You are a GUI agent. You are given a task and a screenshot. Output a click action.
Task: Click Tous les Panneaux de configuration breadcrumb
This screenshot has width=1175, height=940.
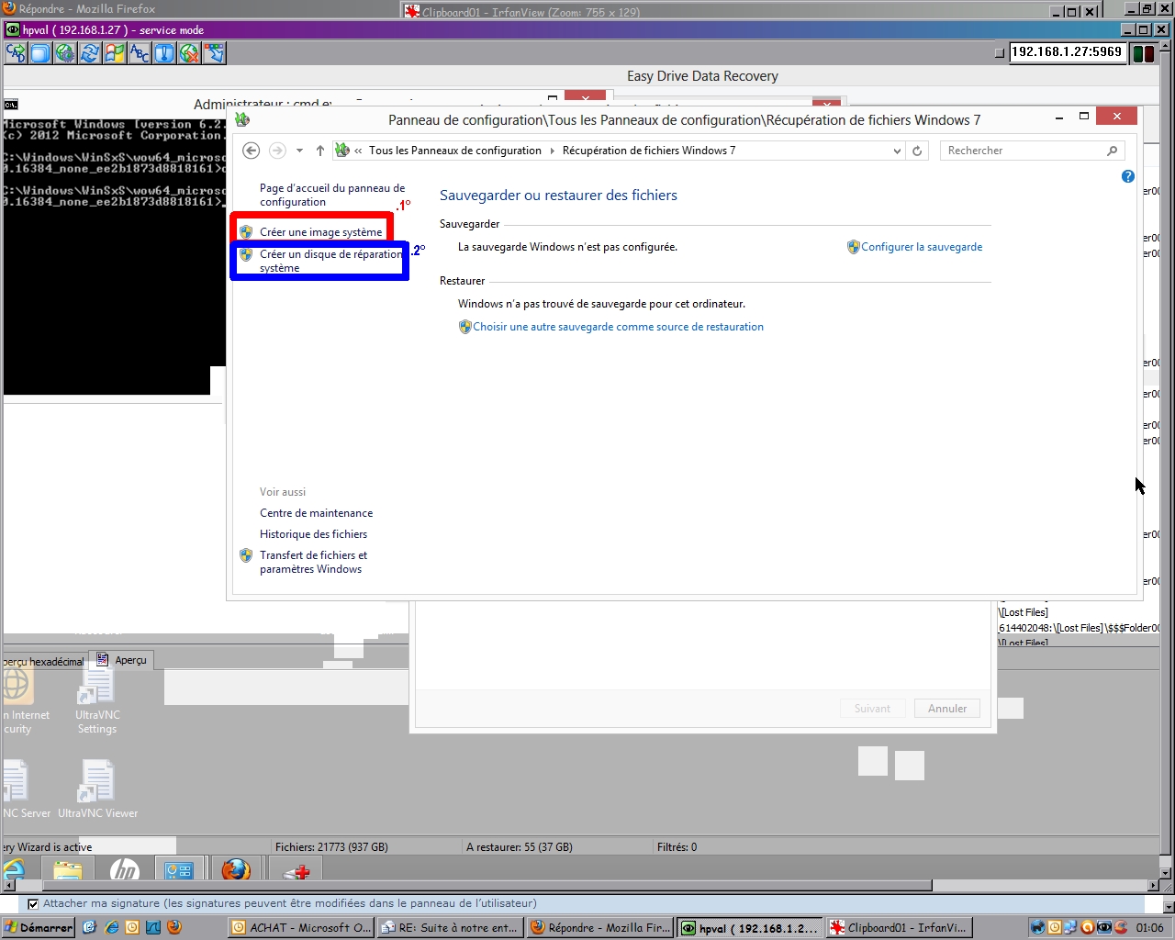click(x=455, y=151)
